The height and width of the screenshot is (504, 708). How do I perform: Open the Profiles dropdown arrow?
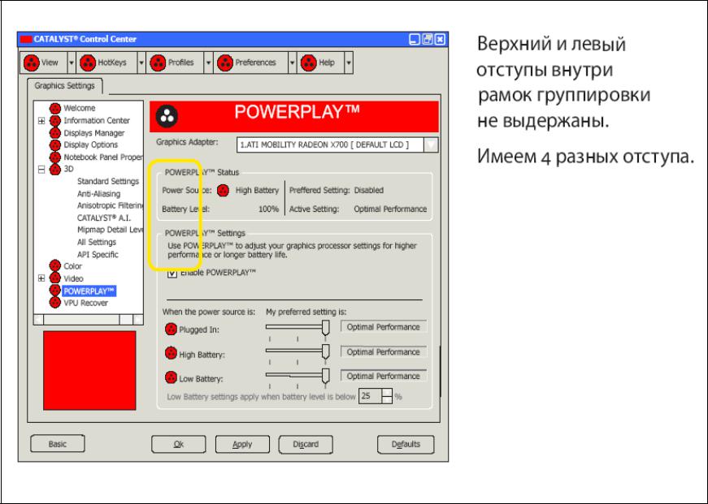coord(208,62)
